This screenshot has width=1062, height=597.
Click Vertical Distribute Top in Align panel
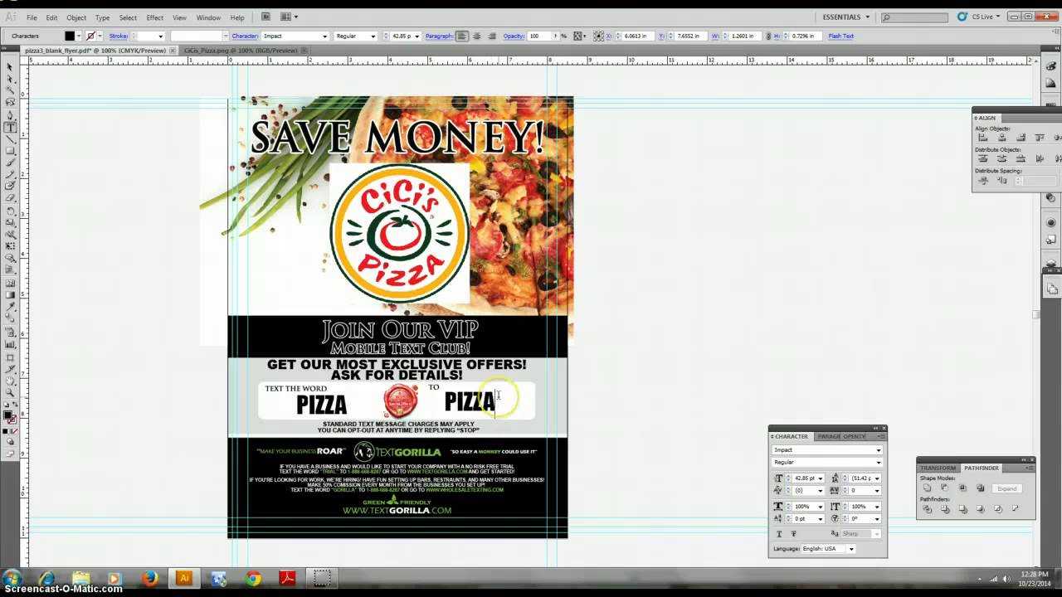(x=983, y=158)
